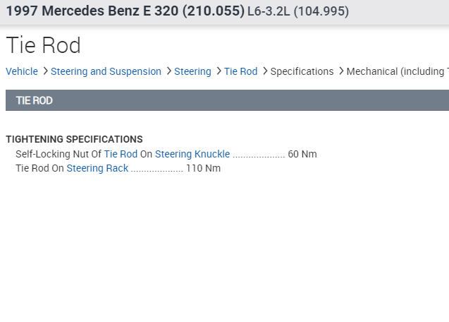The width and height of the screenshot is (449, 322).
Task: Click the Specifications breadcrumb item
Action: [302, 71]
